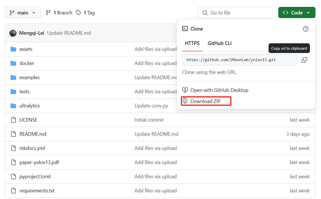Image resolution: width=321 pixels, height=199 pixels.
Task: Open Mengqi-Lei's avatar image
Action: [13, 33]
